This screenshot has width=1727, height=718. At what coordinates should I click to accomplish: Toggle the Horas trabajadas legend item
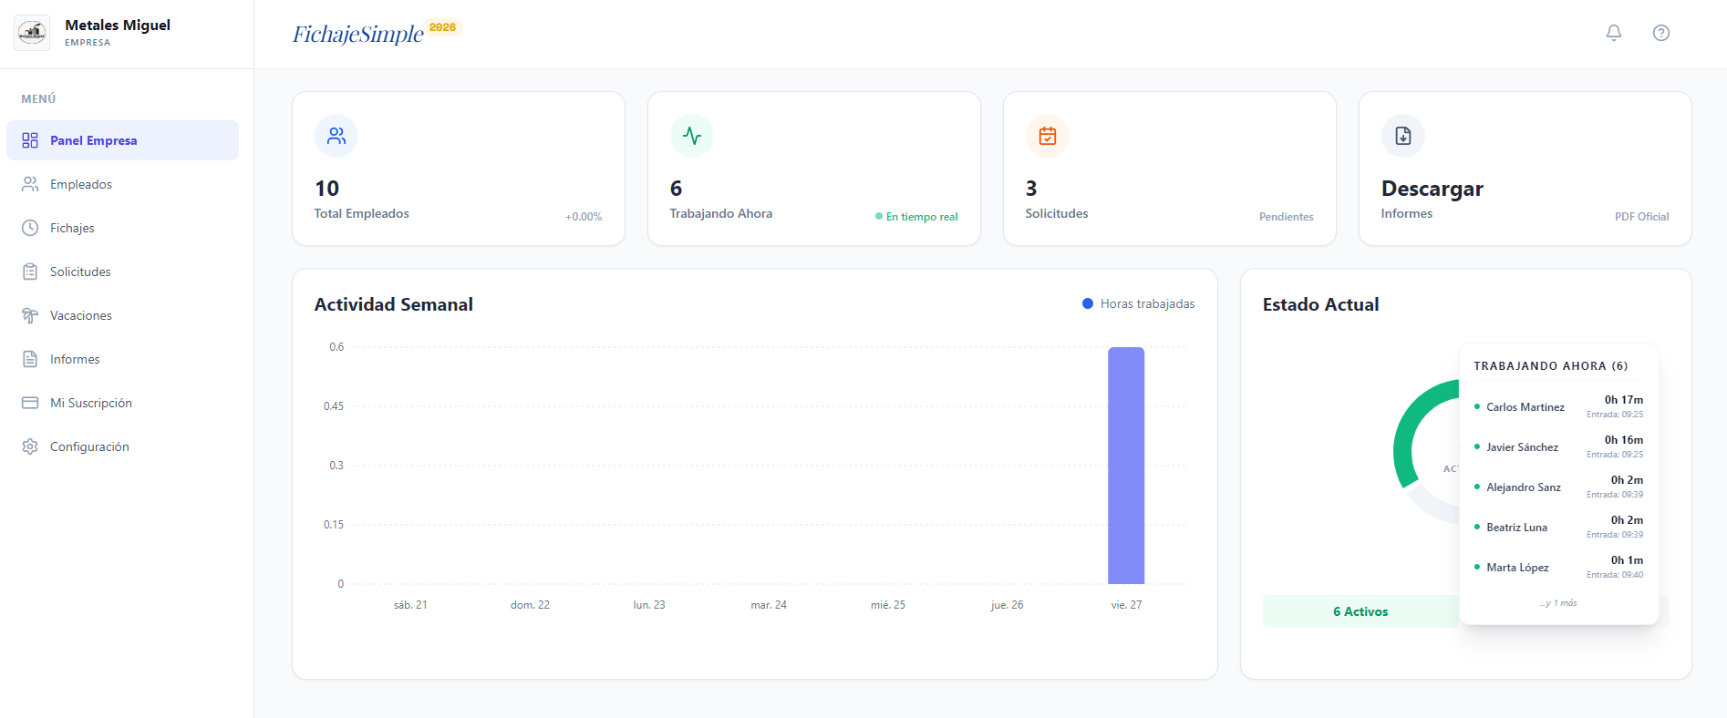1138,303
